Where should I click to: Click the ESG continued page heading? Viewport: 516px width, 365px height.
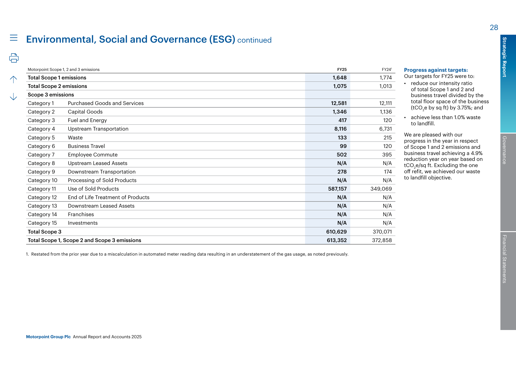click(149, 39)
